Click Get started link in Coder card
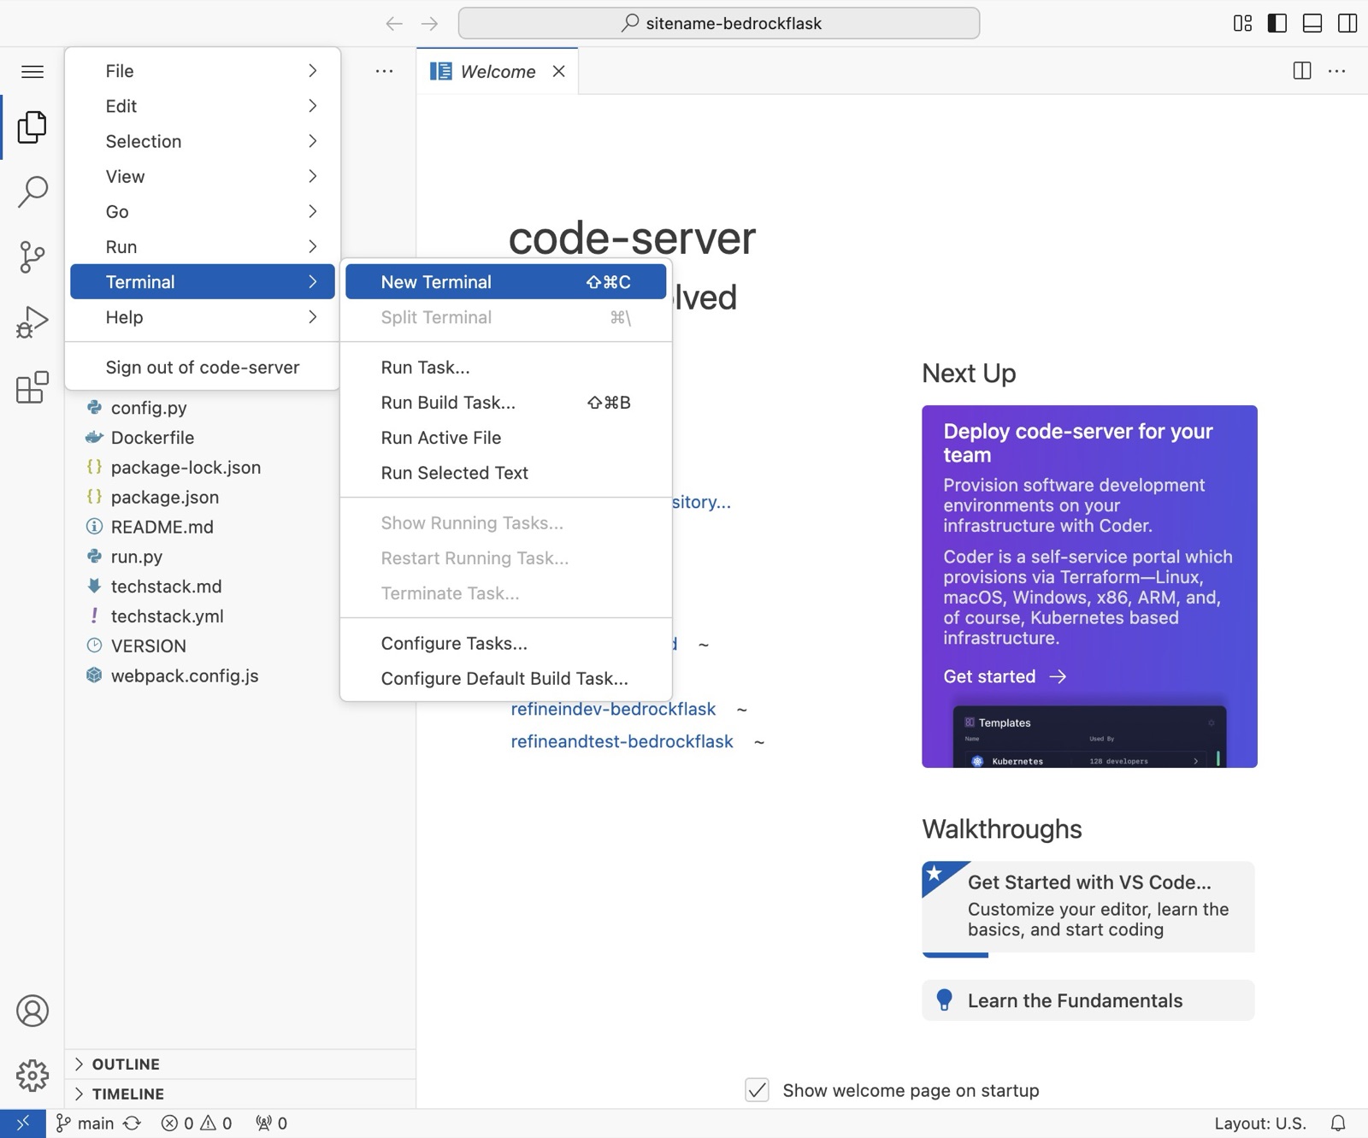The width and height of the screenshot is (1368, 1138). [x=1005, y=676]
